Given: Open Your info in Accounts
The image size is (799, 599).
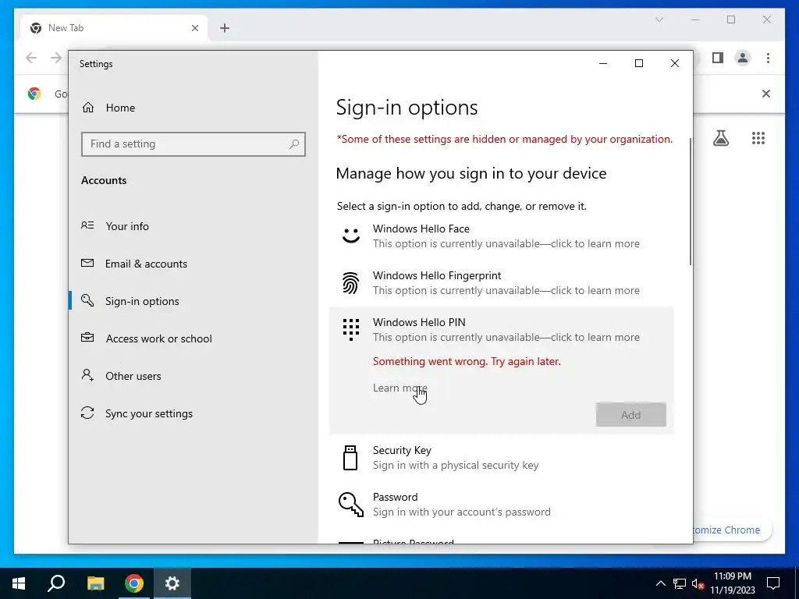Looking at the screenshot, I should [x=194, y=226].
